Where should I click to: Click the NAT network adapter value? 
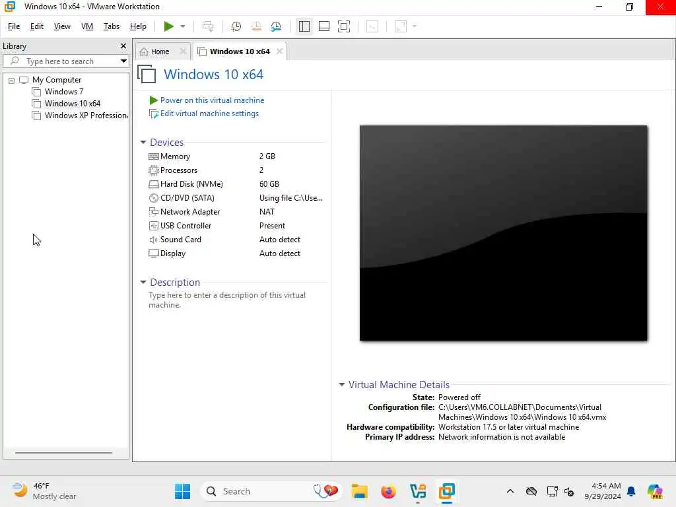coord(267,212)
